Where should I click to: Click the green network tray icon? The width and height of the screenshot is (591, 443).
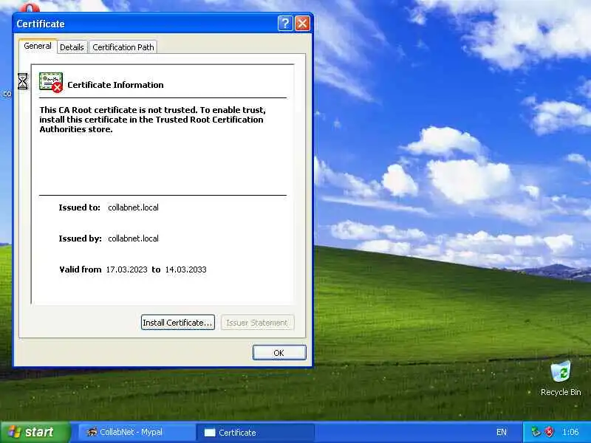pos(536,432)
